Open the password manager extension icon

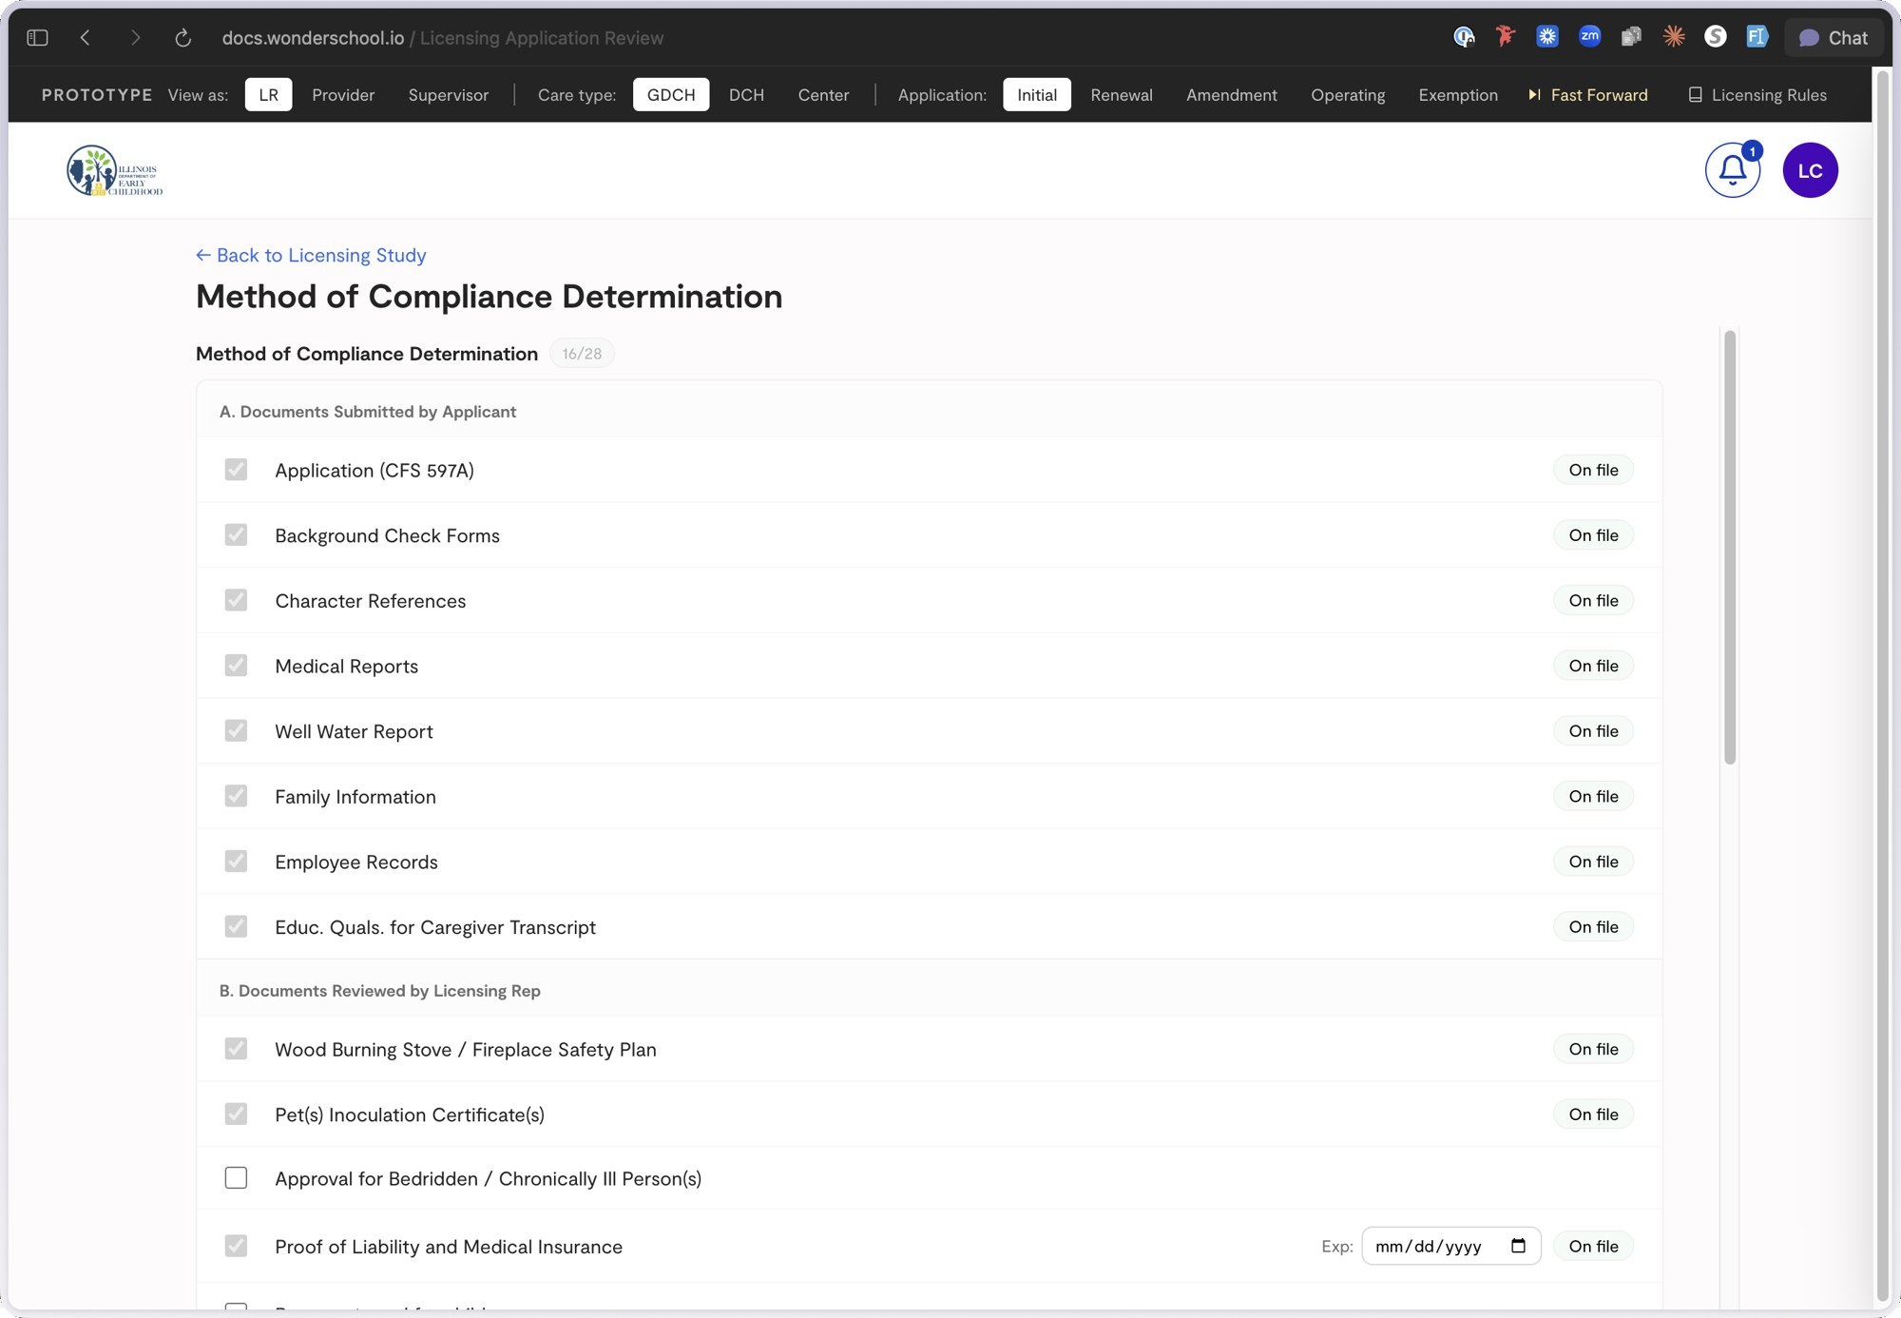tap(1464, 37)
